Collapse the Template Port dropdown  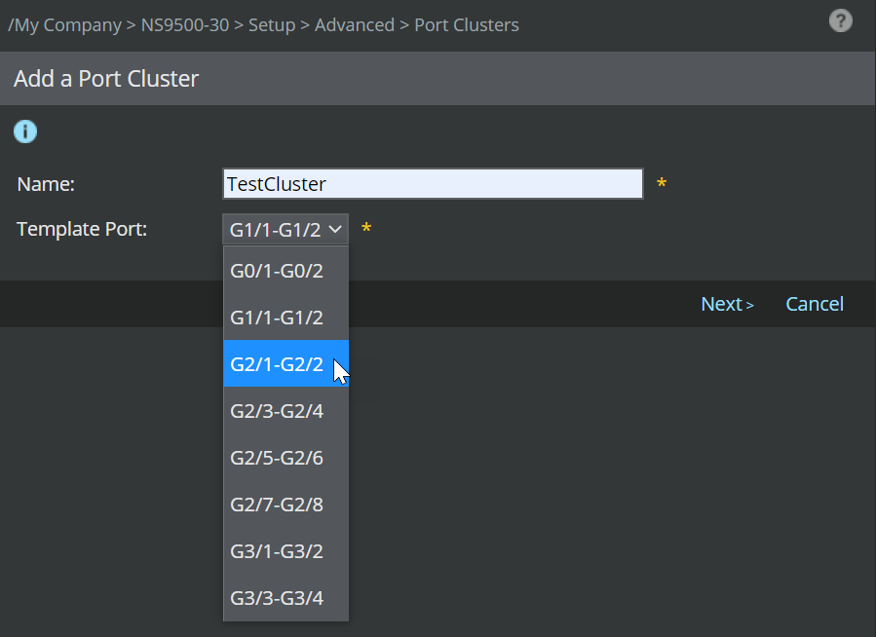point(286,229)
